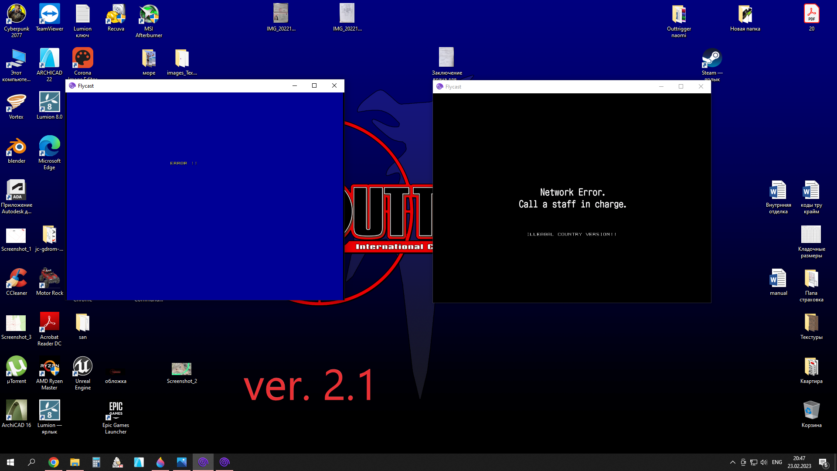Open Google Chrome from the taskbar
The width and height of the screenshot is (837, 471).
click(x=53, y=462)
